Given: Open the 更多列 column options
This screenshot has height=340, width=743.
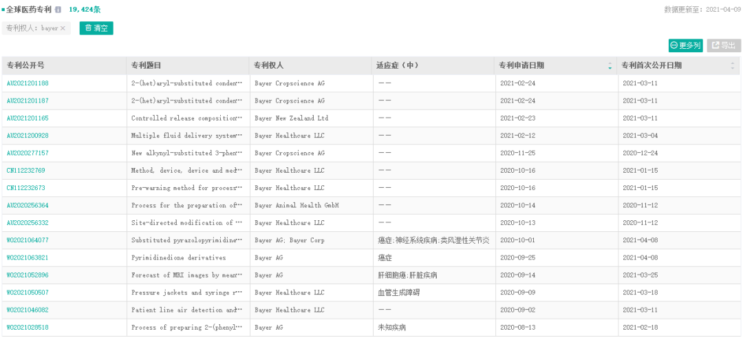Looking at the screenshot, I should (x=685, y=45).
